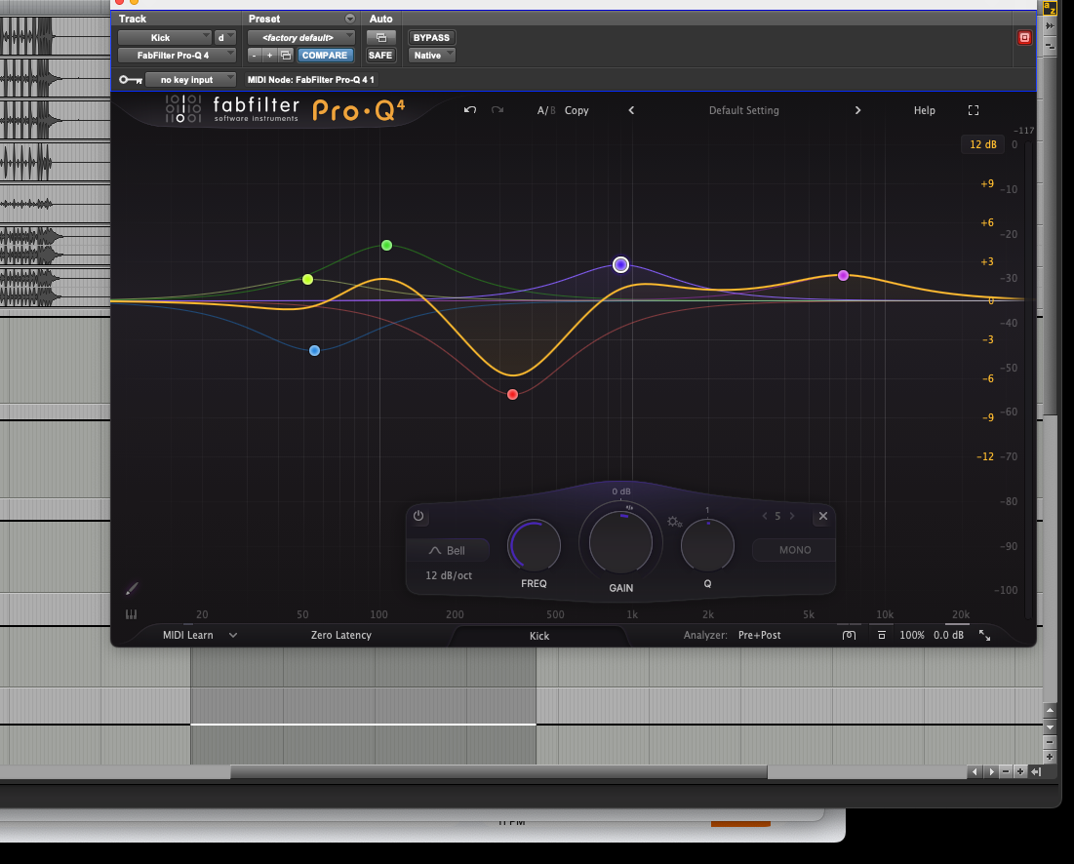The height and width of the screenshot is (864, 1074).
Task: Click the headphone audition icon near Analyzer
Action: pos(849,635)
